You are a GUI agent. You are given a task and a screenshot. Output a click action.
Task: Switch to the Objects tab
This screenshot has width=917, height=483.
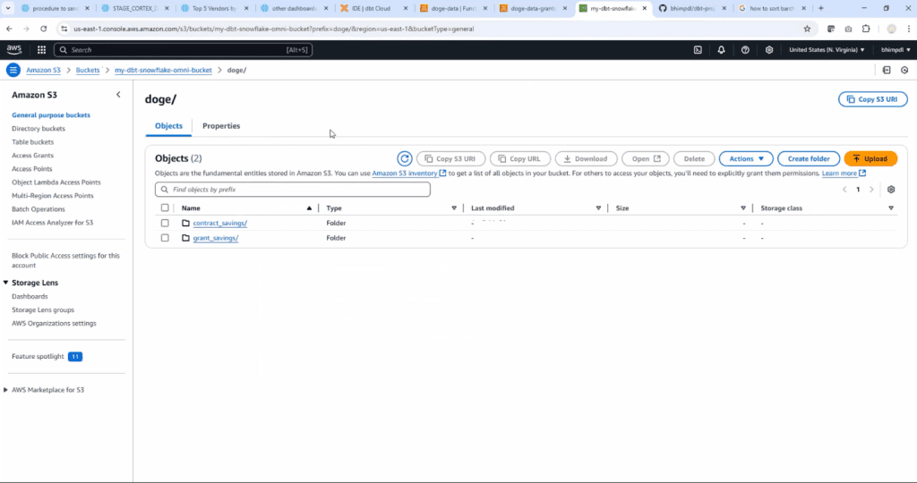pos(168,125)
